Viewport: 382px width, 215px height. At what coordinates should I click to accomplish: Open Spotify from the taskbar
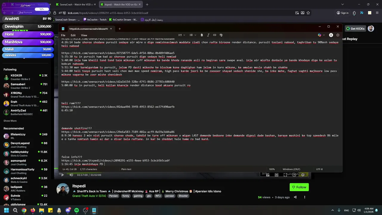tap(76, 210)
